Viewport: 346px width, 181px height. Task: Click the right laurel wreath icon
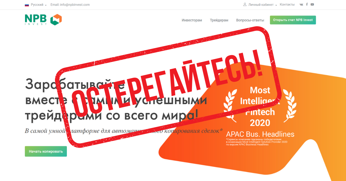[x=289, y=106]
